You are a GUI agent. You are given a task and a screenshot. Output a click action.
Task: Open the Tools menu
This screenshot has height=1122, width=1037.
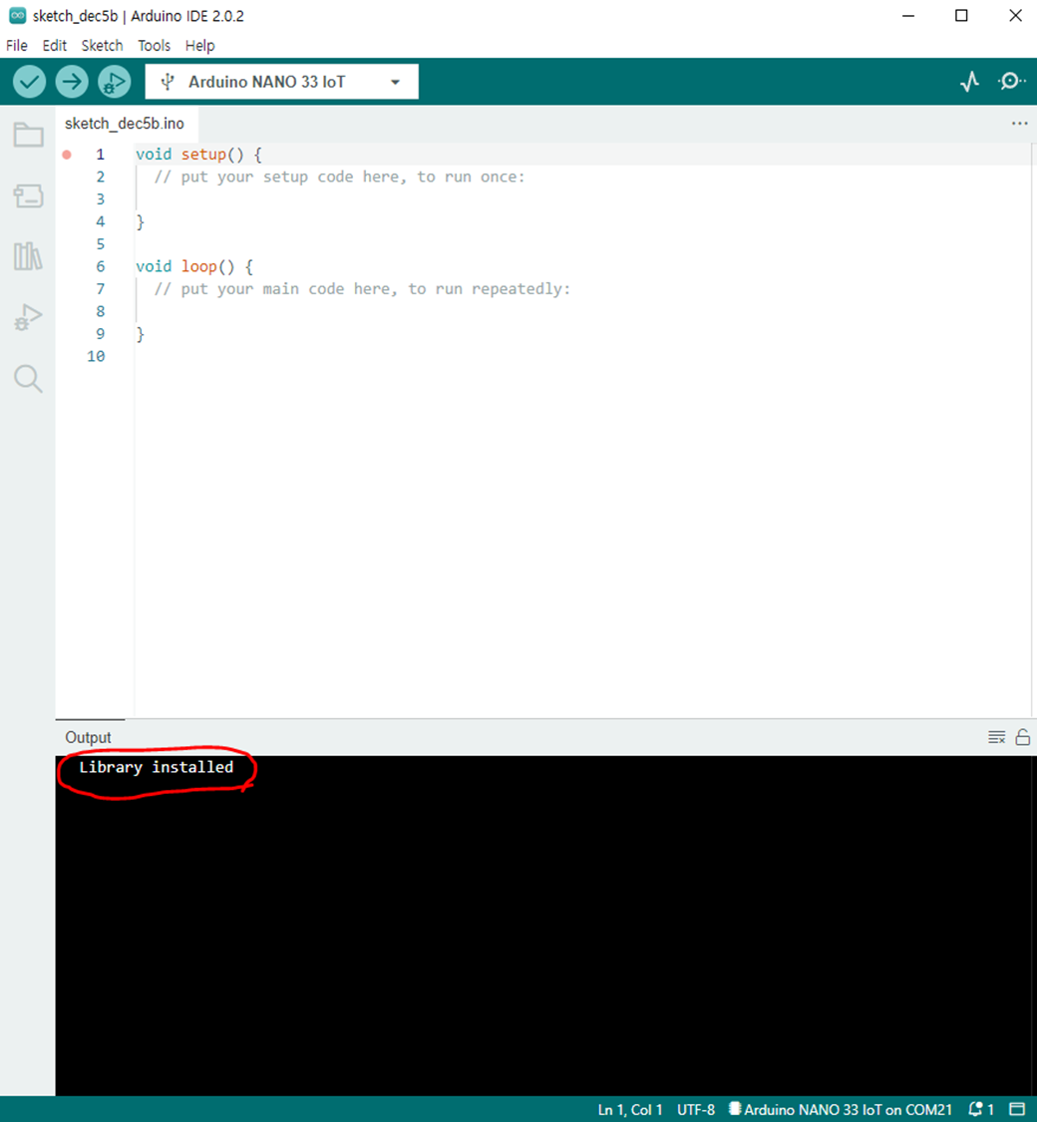coord(154,45)
